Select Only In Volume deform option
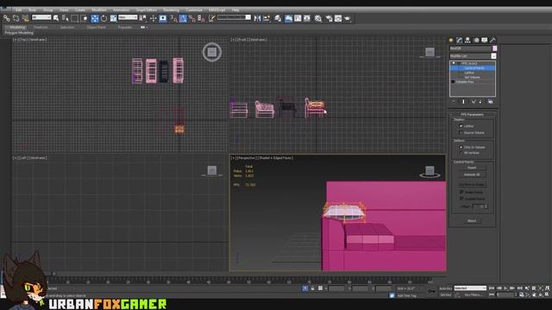Image resolution: width=552 pixels, height=310 pixels. tap(461, 147)
